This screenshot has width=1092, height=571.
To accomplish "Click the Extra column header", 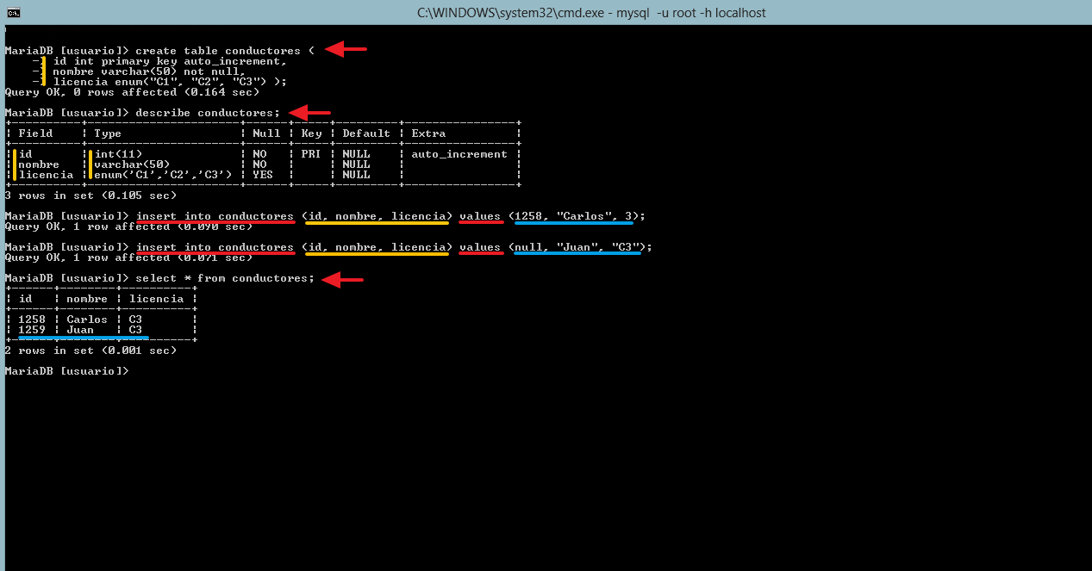I will pyautogui.click(x=428, y=133).
